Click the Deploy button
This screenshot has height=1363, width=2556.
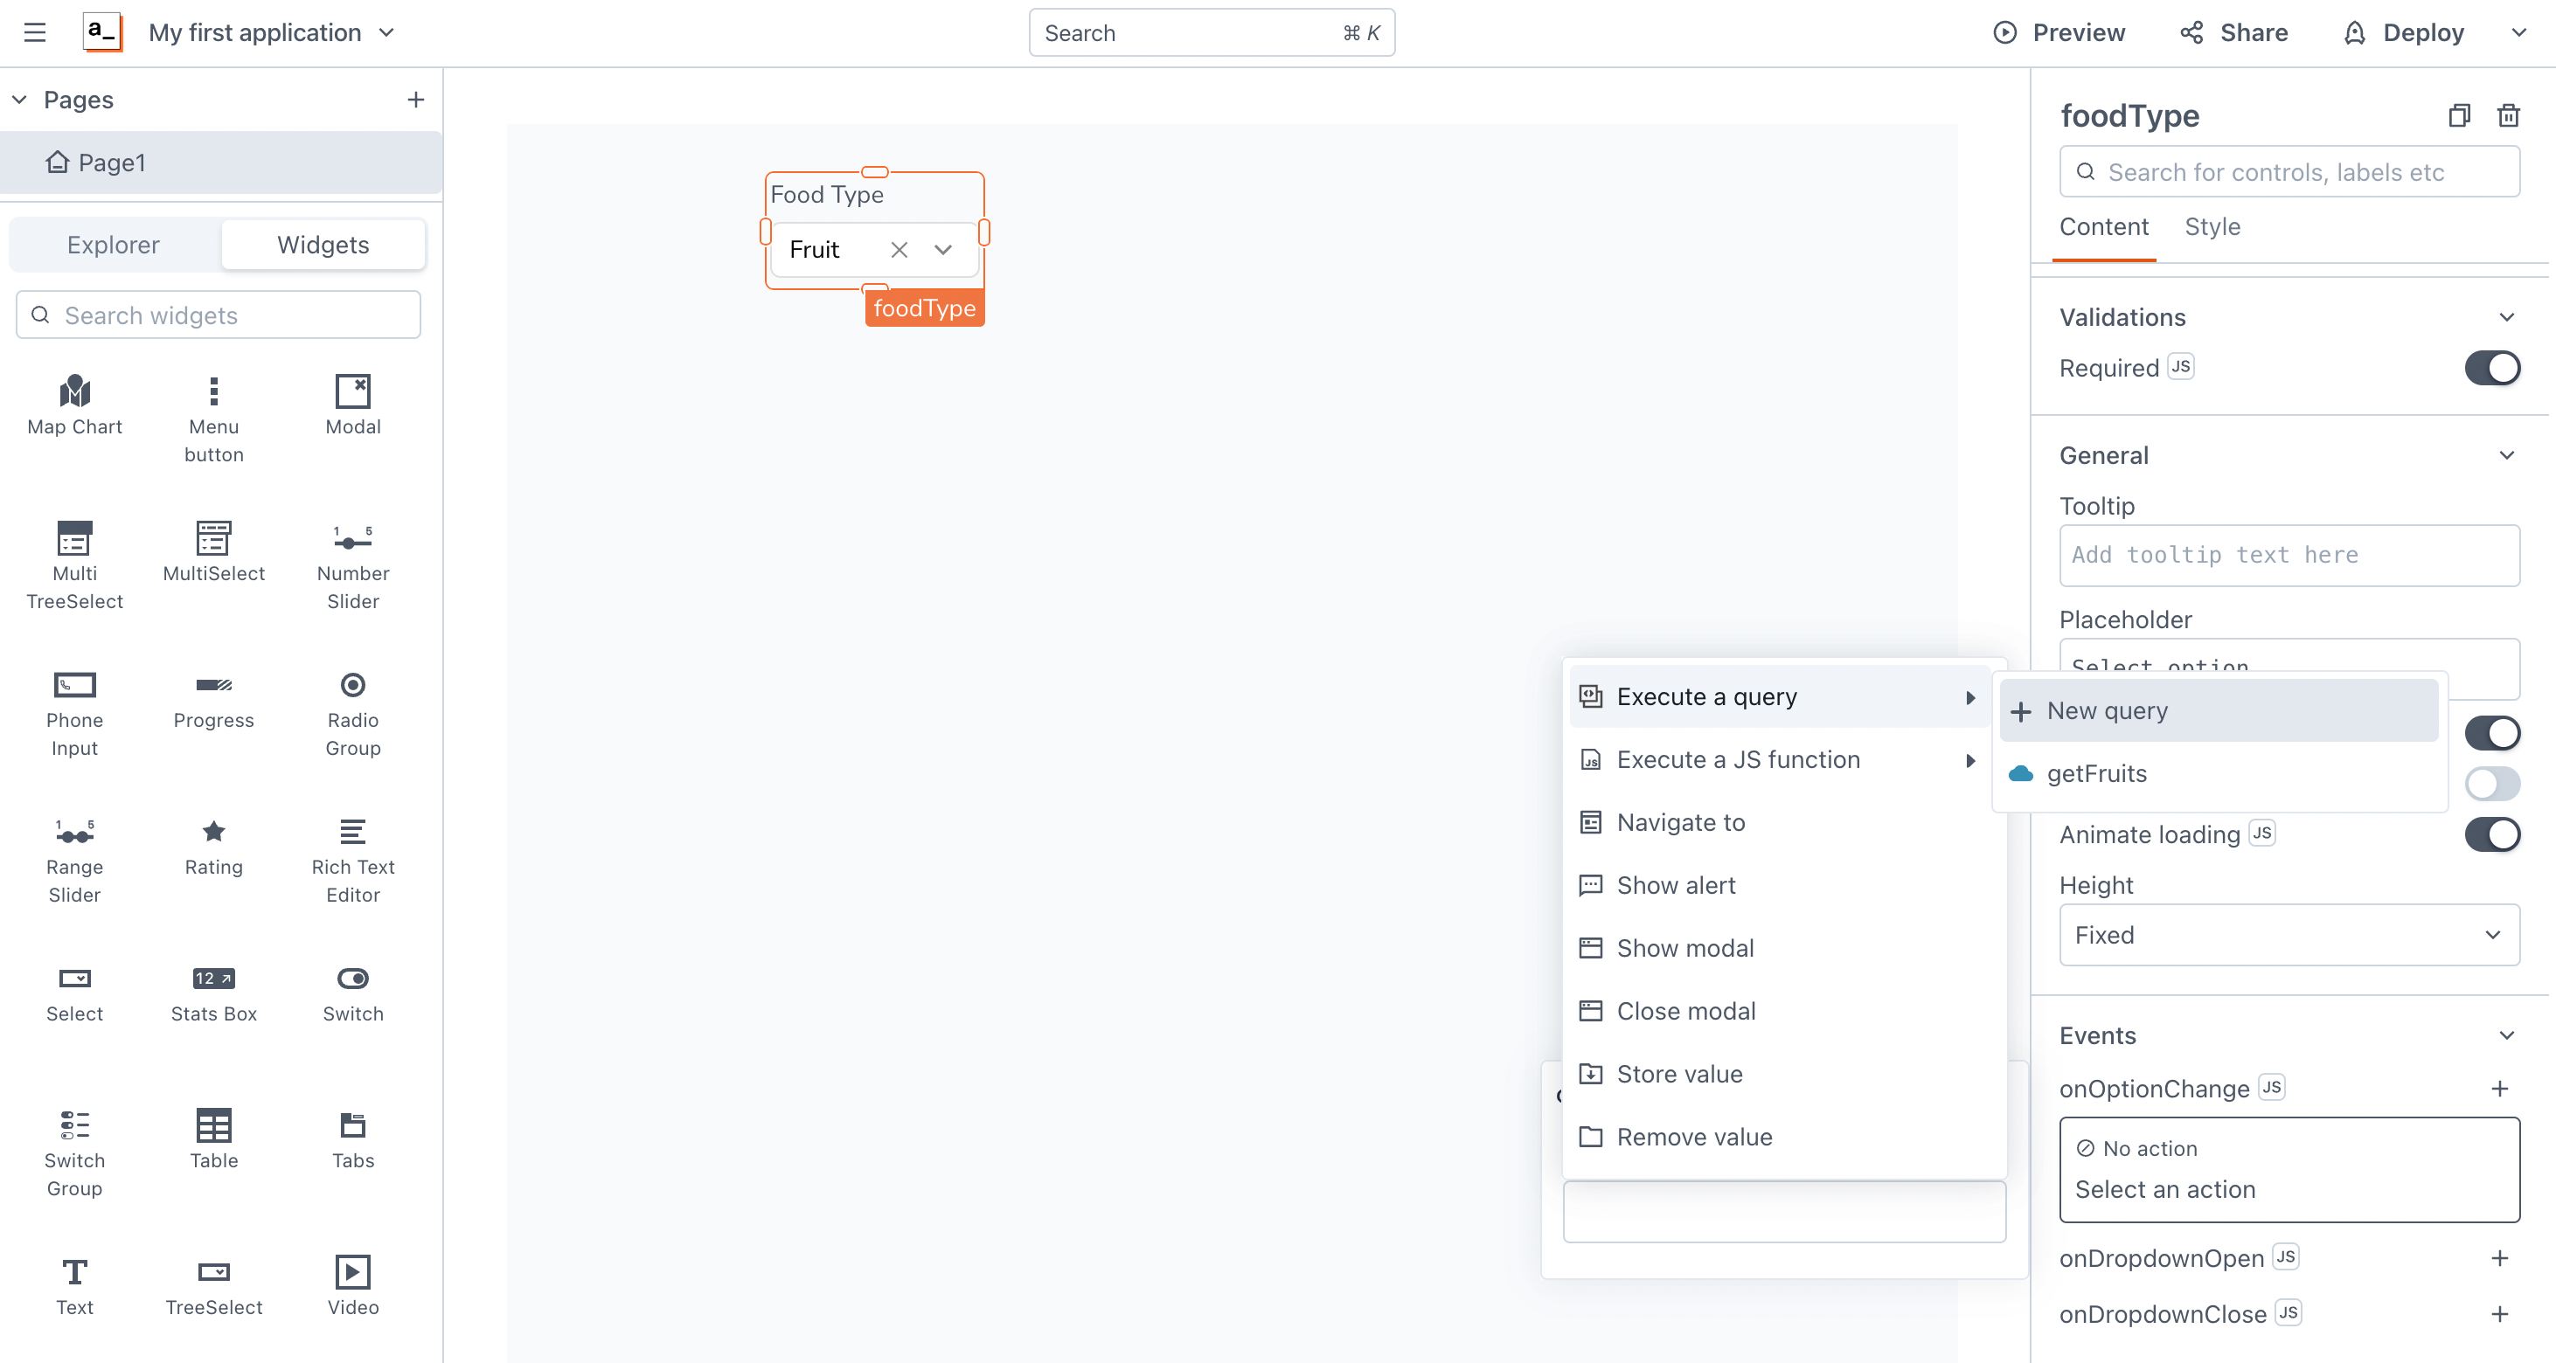(2403, 32)
